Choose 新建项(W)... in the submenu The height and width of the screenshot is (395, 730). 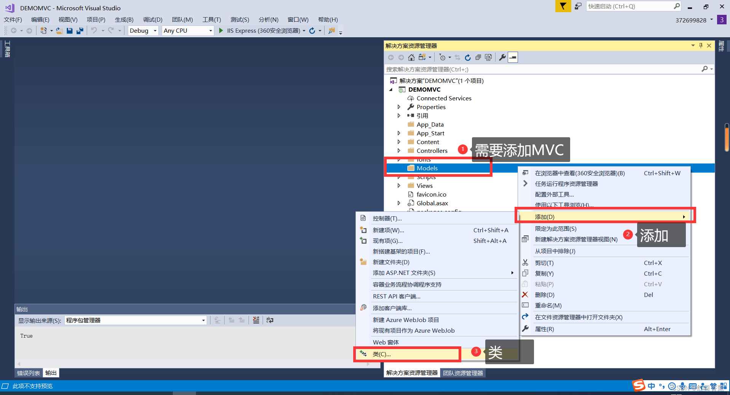tap(437, 230)
